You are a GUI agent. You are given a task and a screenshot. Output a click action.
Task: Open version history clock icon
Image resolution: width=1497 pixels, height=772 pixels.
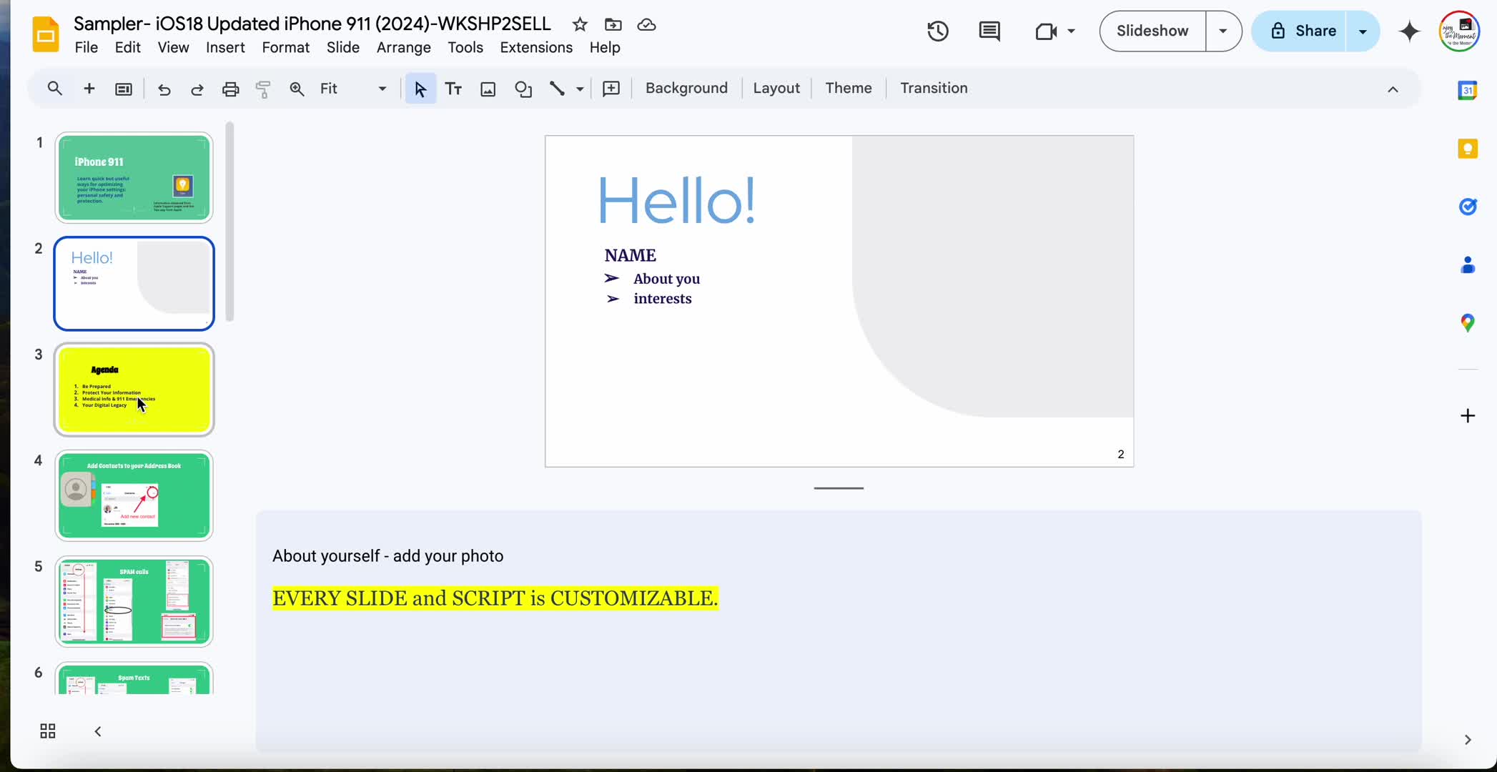pos(938,31)
